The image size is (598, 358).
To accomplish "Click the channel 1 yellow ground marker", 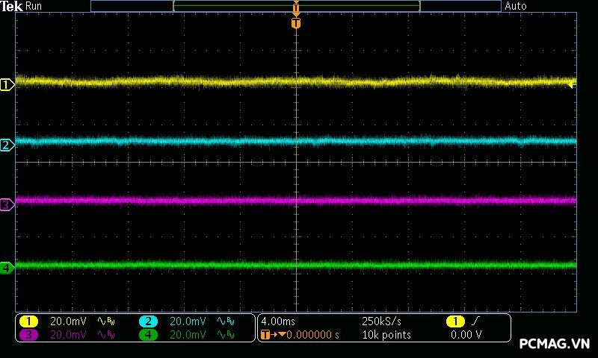I will [x=7, y=85].
